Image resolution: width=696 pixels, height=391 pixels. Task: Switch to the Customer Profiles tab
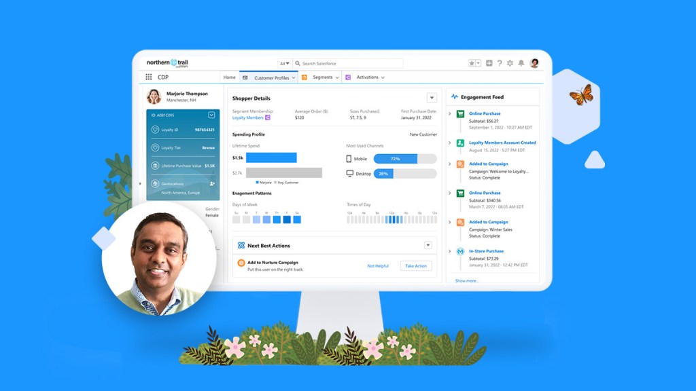coord(271,77)
